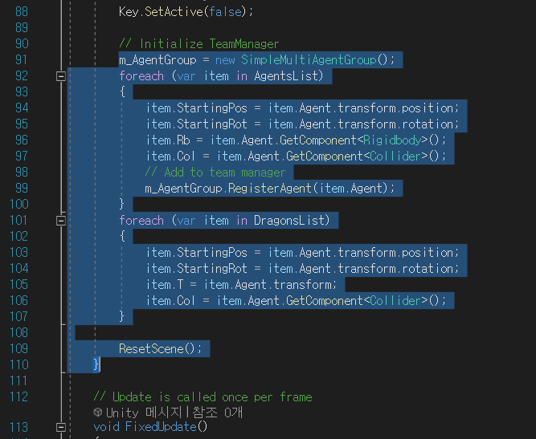Click RegisterAgent method call on line 99
This screenshot has height=439, width=536.
269,189
